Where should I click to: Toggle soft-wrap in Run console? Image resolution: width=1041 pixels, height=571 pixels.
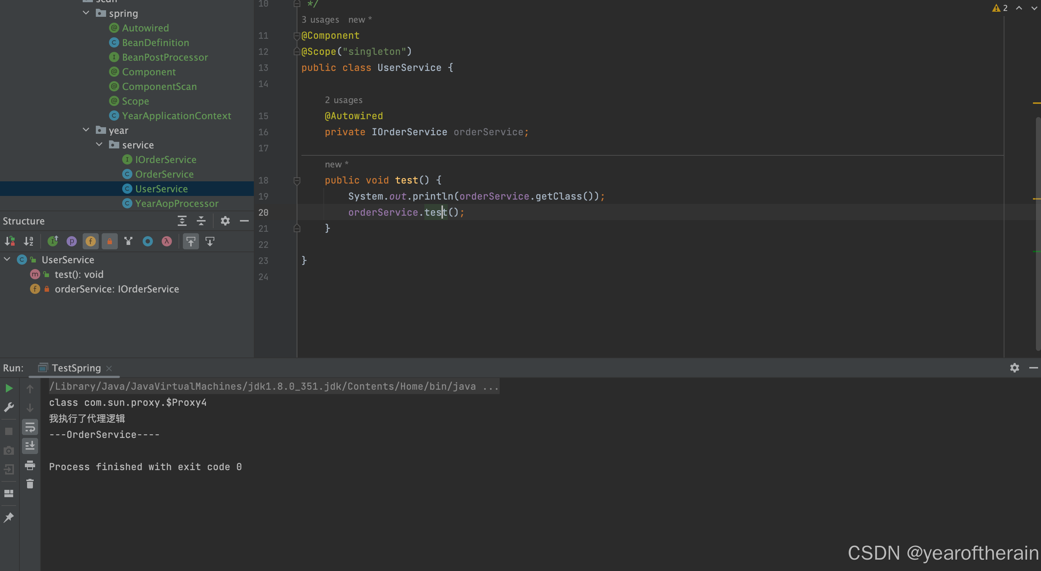coord(30,427)
